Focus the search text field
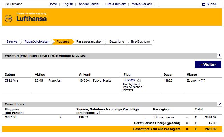Screen dimensions: 224x137 coord(179,5)
